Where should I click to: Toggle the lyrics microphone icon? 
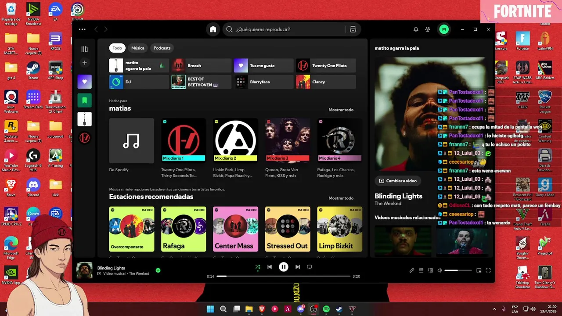coord(412,271)
